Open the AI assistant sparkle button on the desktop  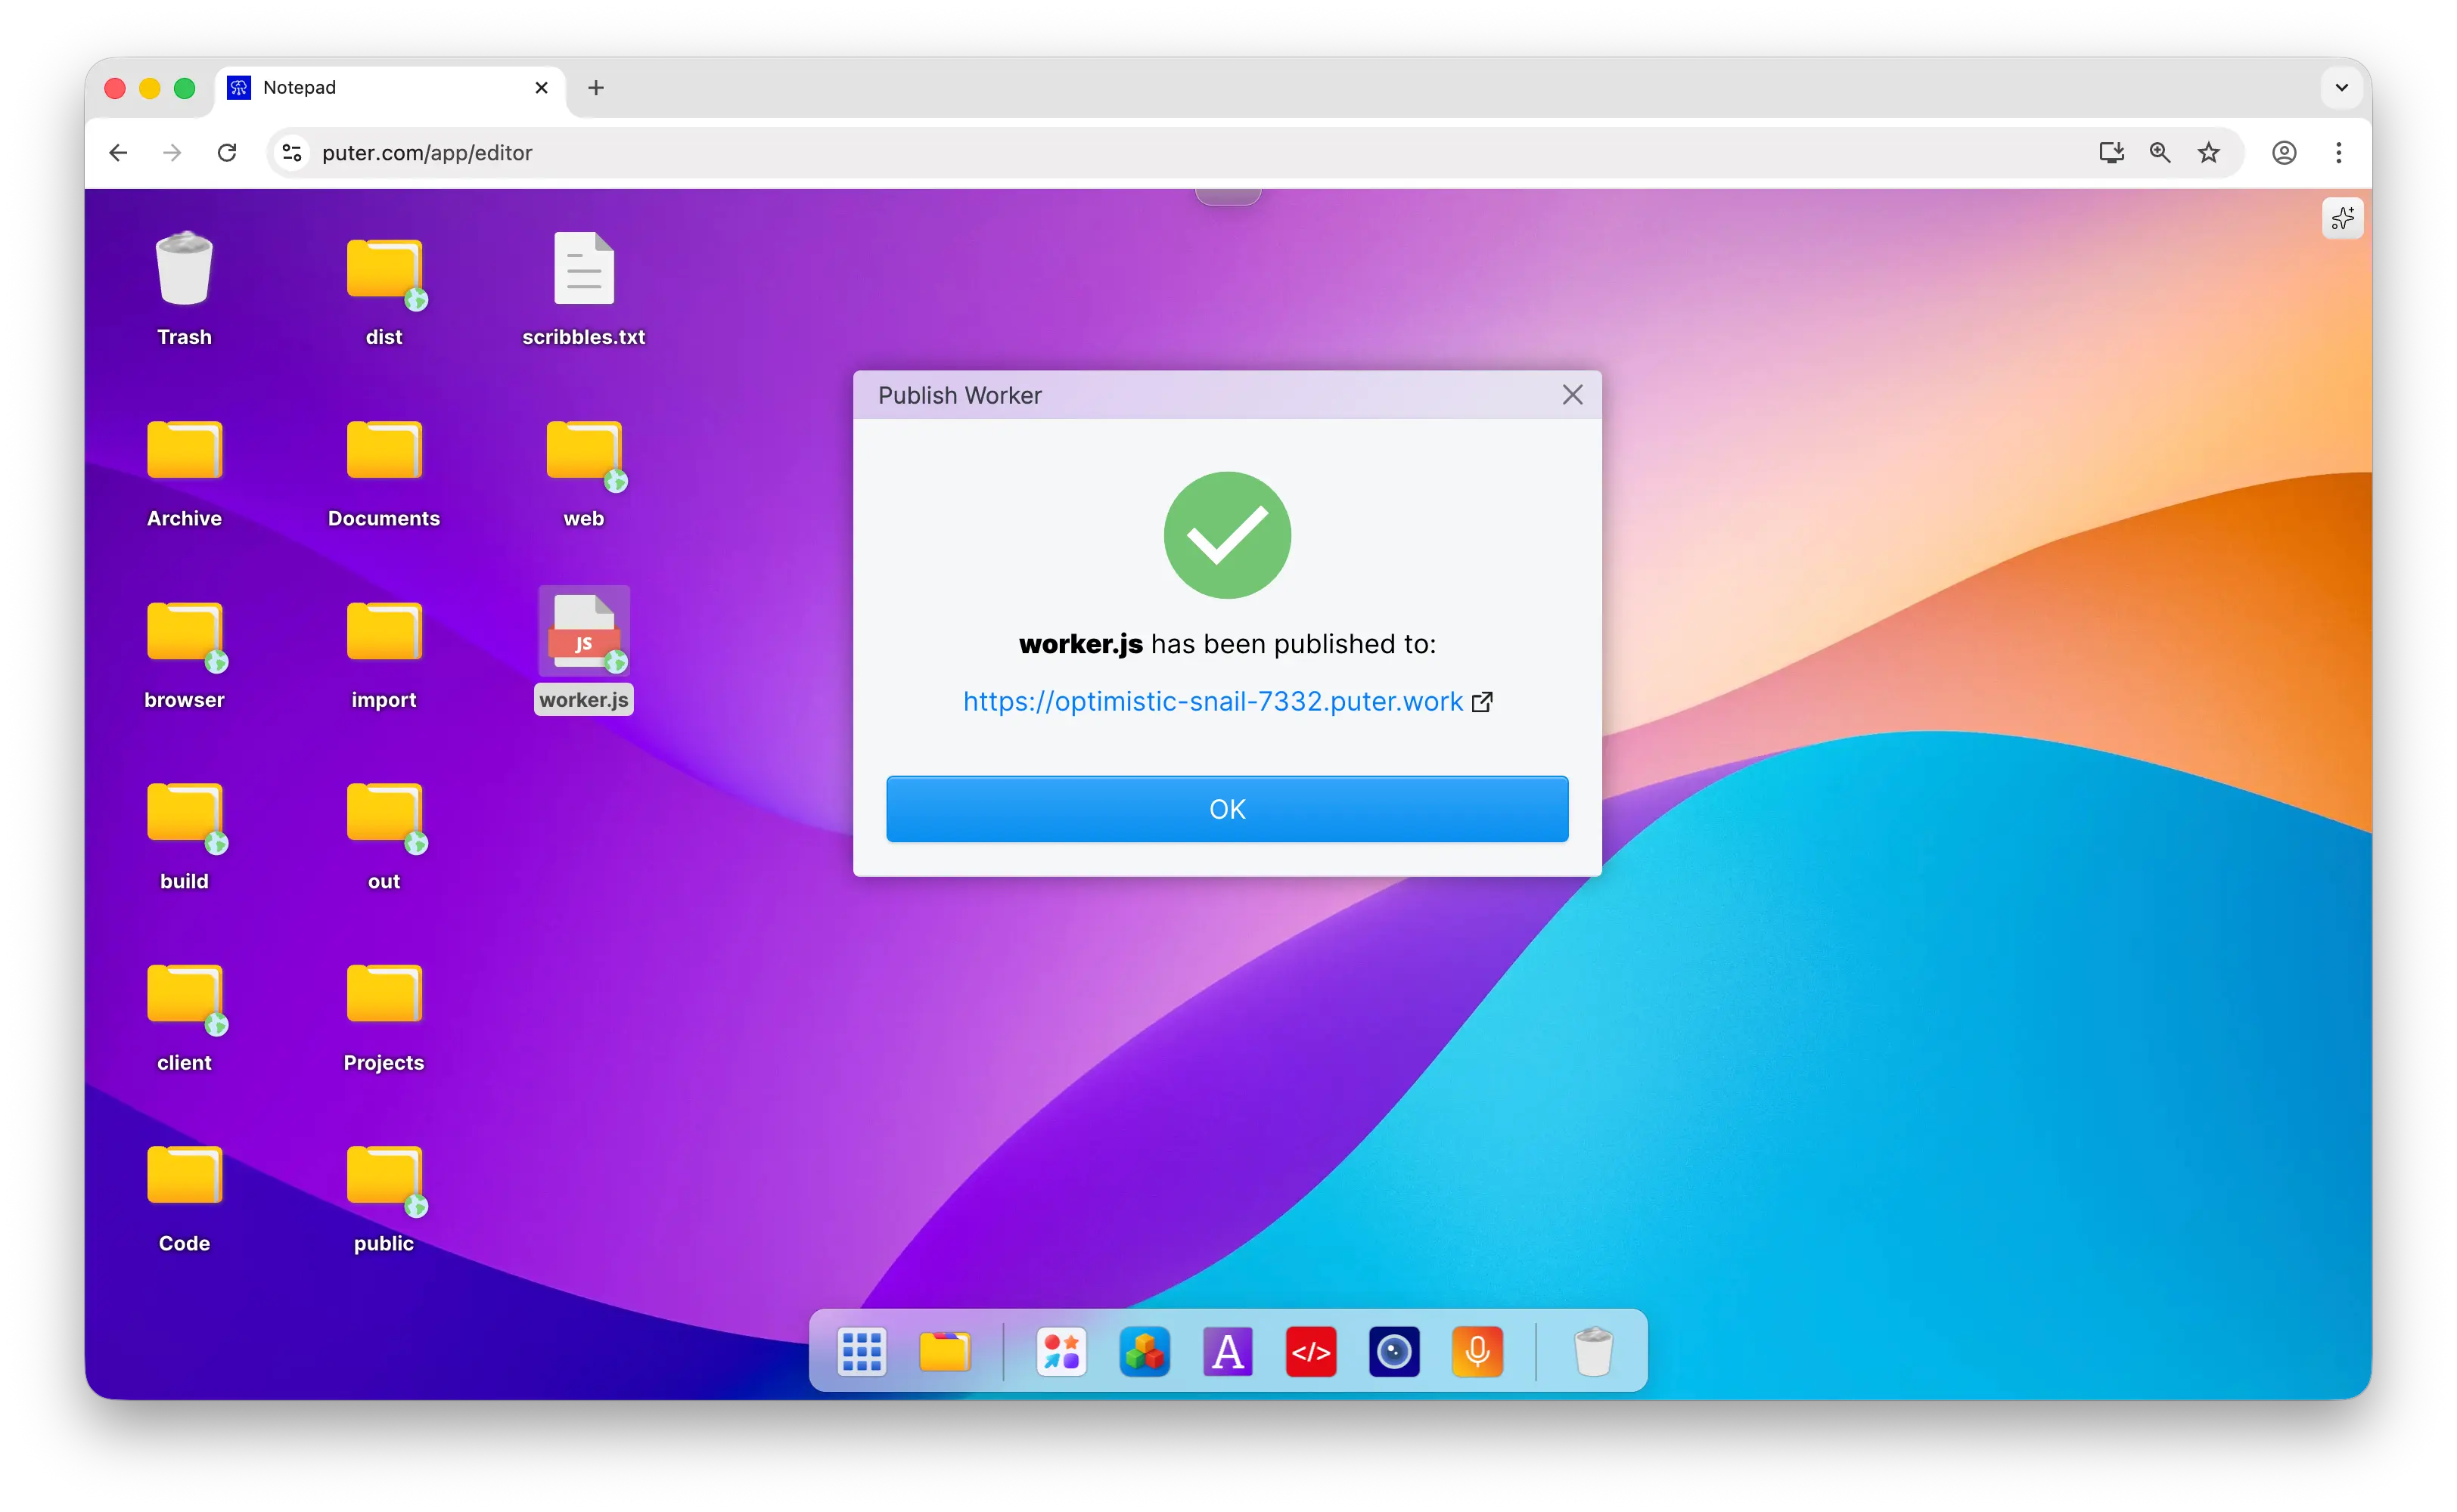tap(2342, 218)
